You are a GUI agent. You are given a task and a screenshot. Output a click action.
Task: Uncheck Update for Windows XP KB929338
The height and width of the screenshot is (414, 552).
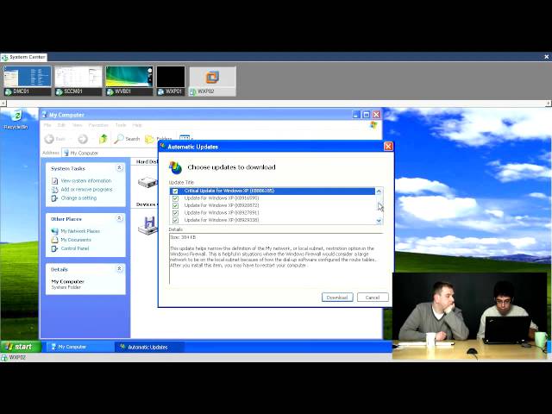tap(175, 221)
